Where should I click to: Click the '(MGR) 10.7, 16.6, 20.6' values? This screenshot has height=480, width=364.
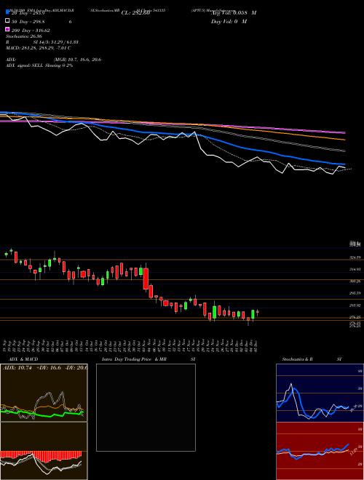[77, 60]
